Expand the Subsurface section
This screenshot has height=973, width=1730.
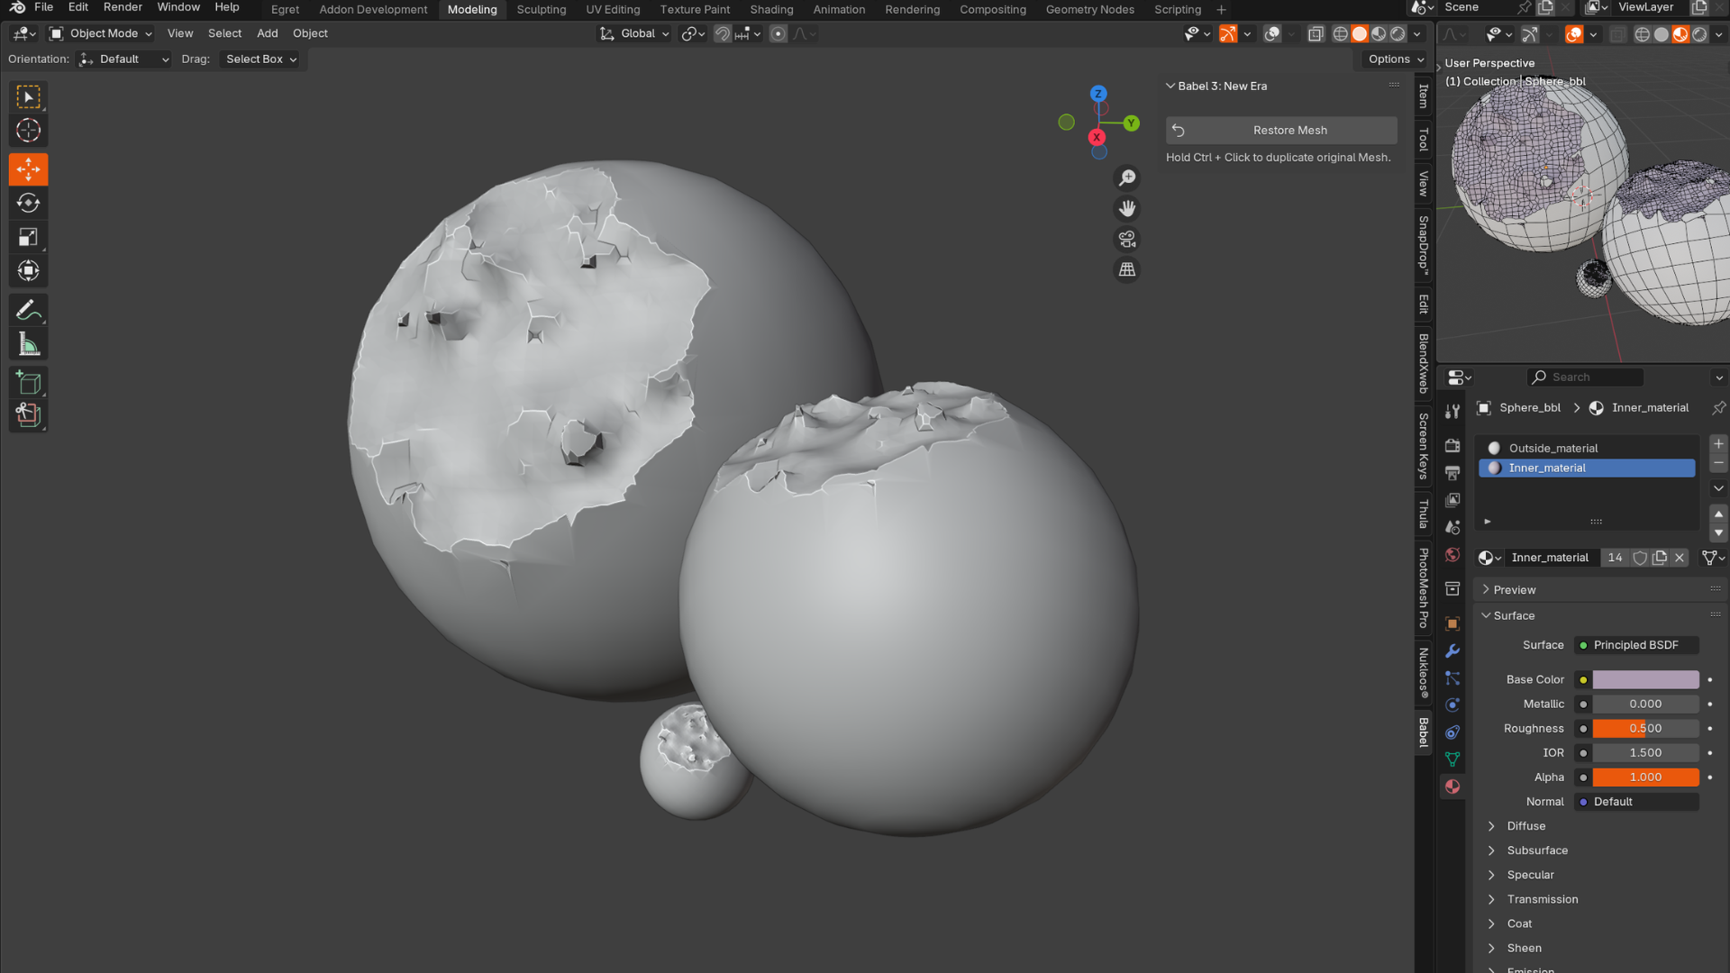1537,850
